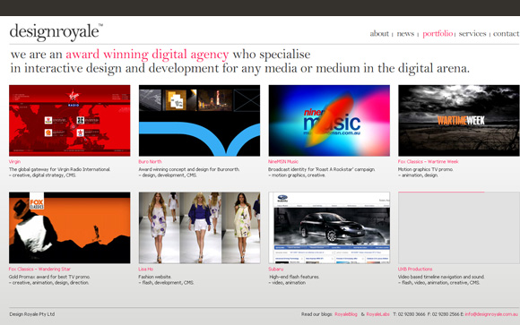Select the portfolio menu item

tap(438, 33)
